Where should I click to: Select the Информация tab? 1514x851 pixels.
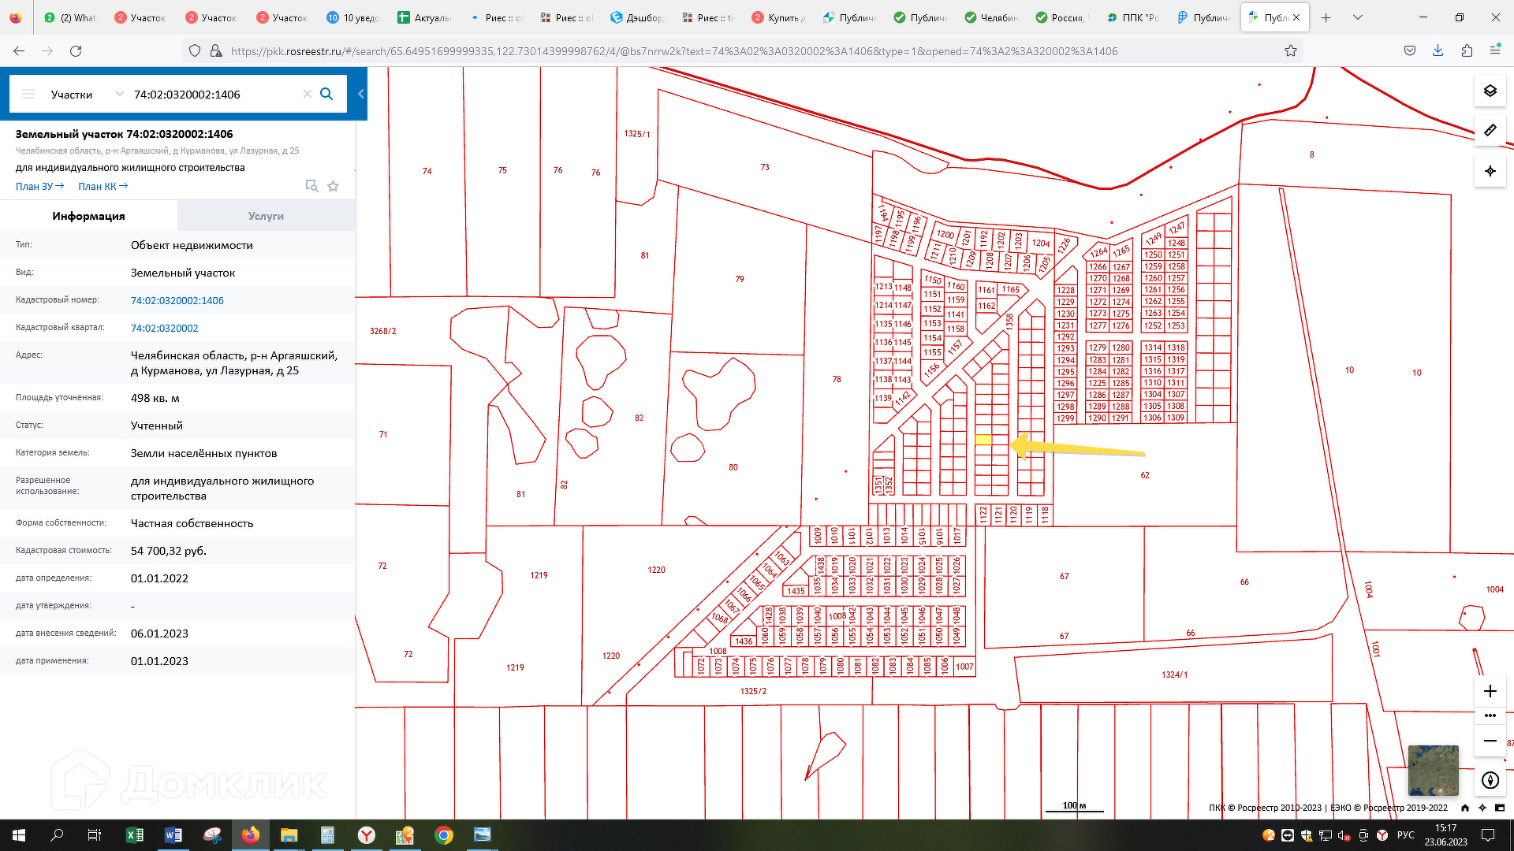click(x=88, y=216)
